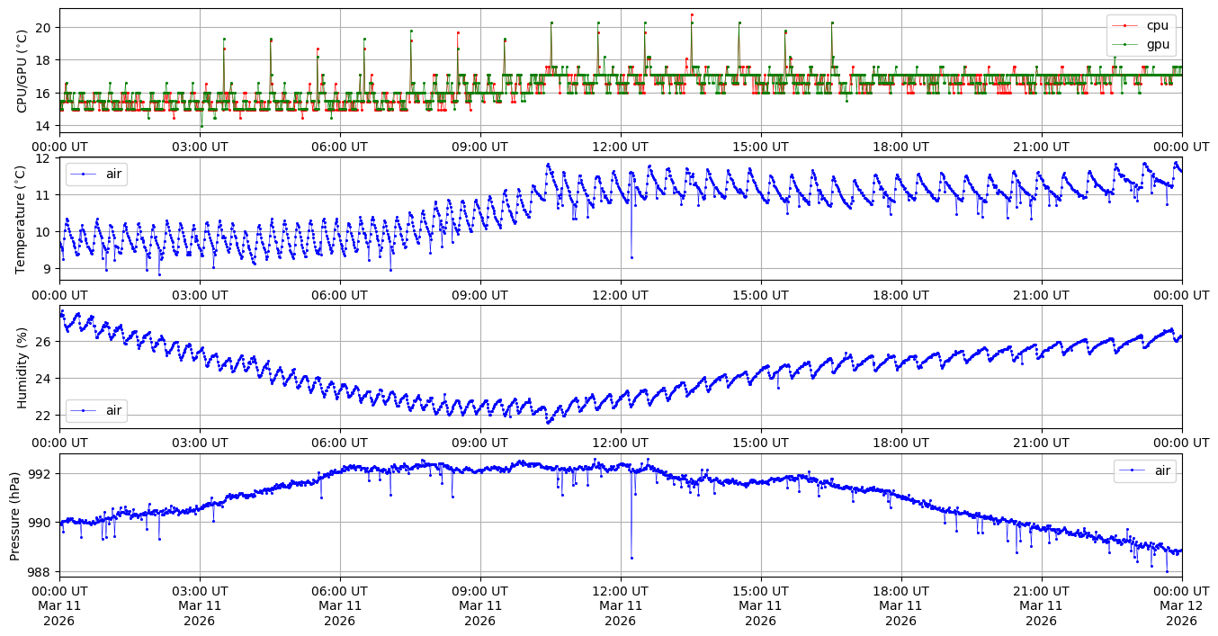Click the 20 tick on CPU/GPU axis
This screenshot has width=1218, height=636.
(43, 28)
